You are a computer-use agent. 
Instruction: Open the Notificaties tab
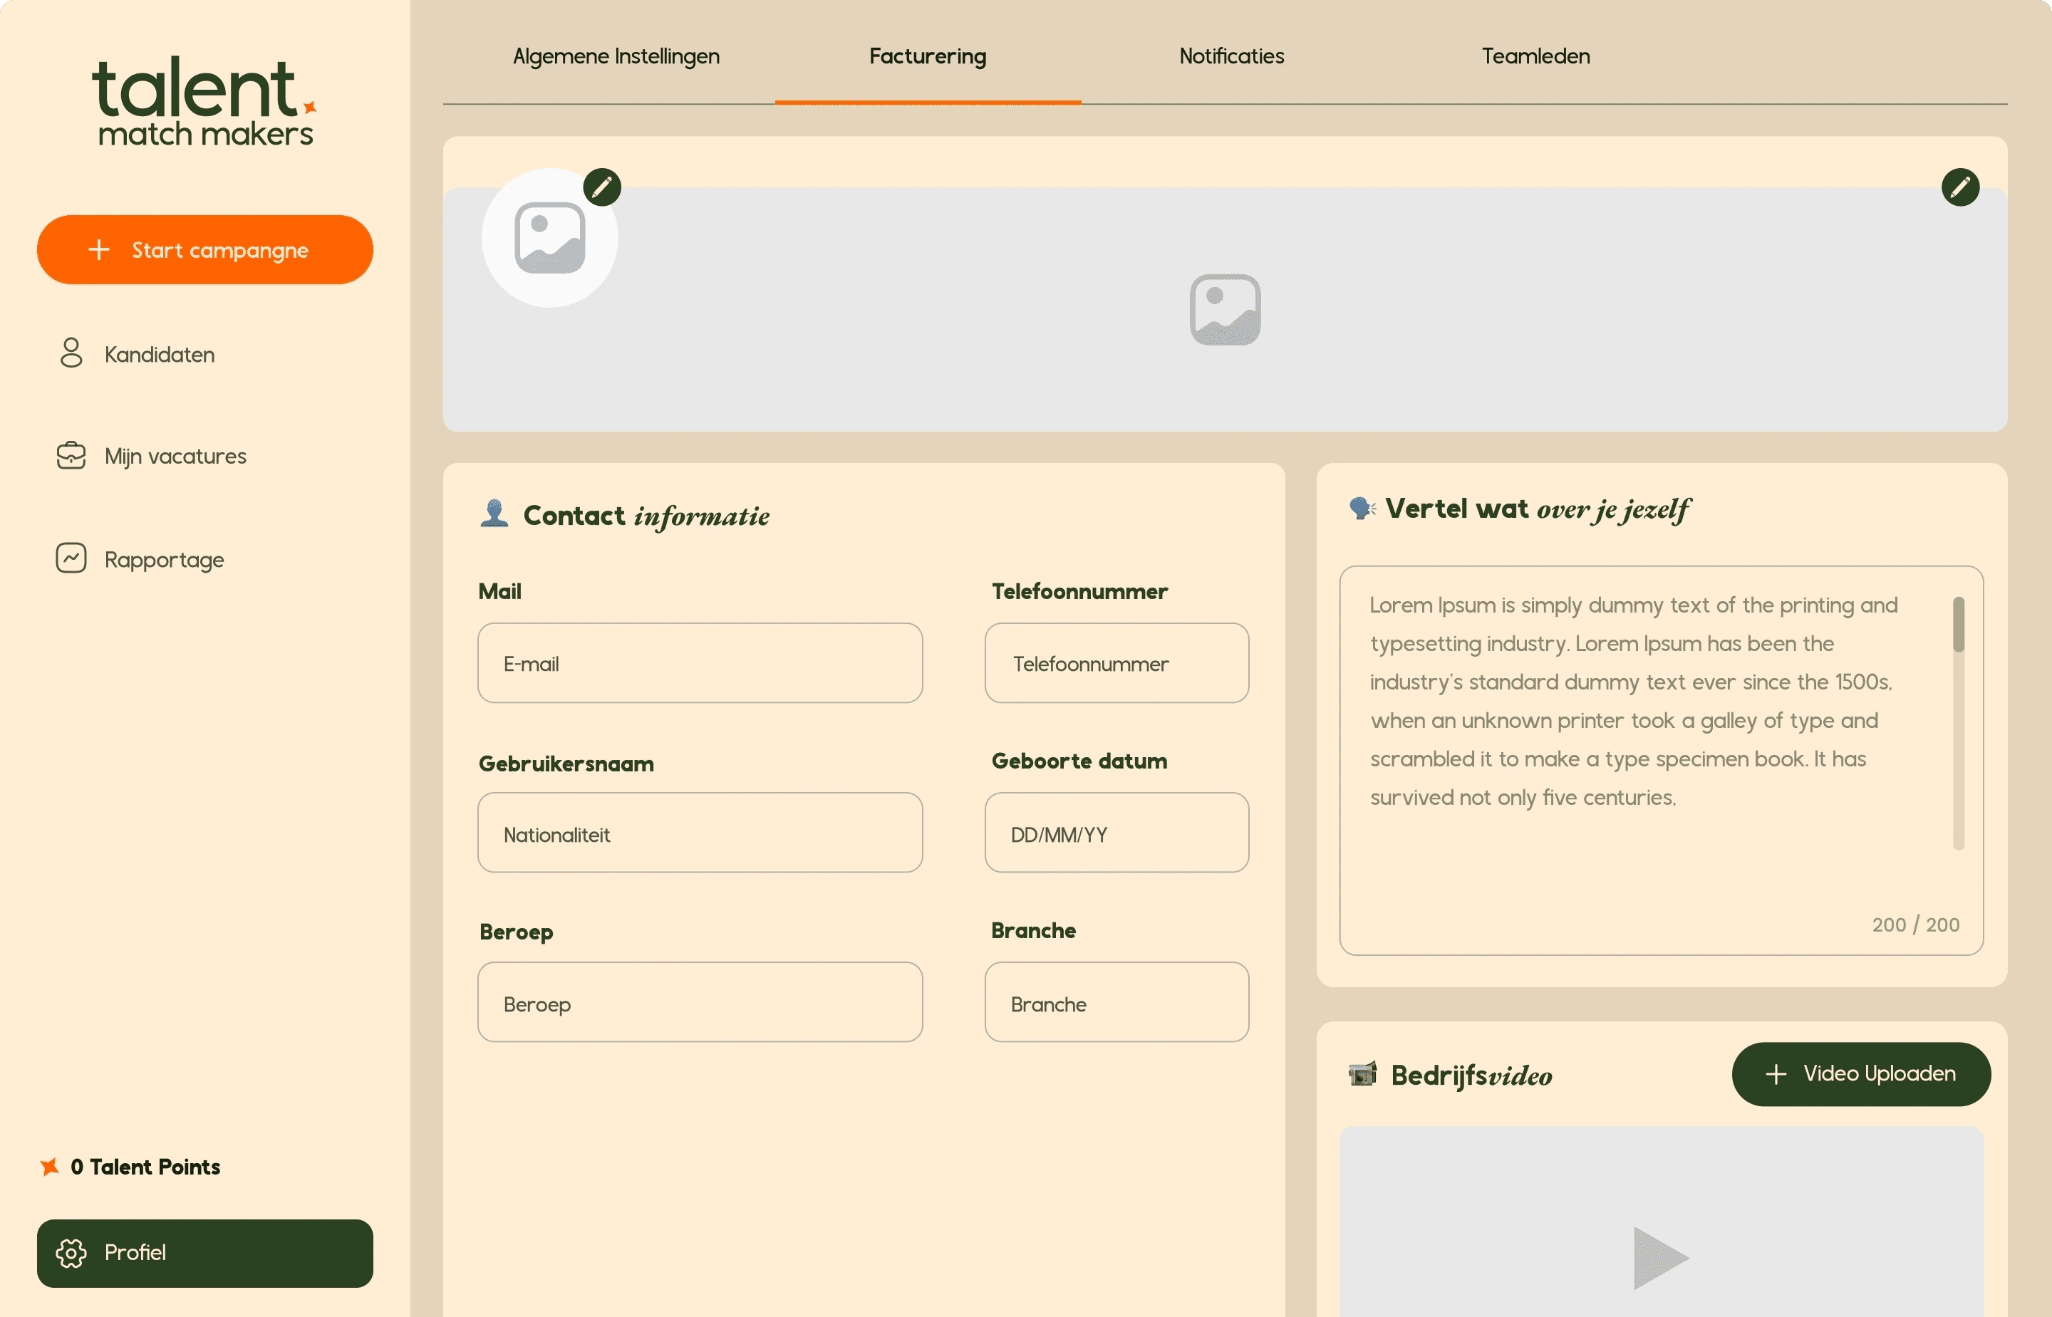coord(1231,56)
